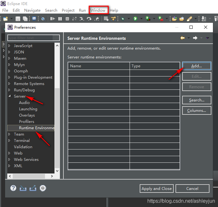Click the Oomph preference recorder icon
Viewport: 218px width, 207px height.
[x=43, y=188]
